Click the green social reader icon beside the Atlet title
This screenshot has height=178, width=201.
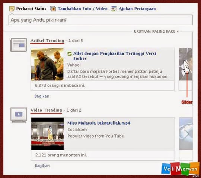click(69, 54)
